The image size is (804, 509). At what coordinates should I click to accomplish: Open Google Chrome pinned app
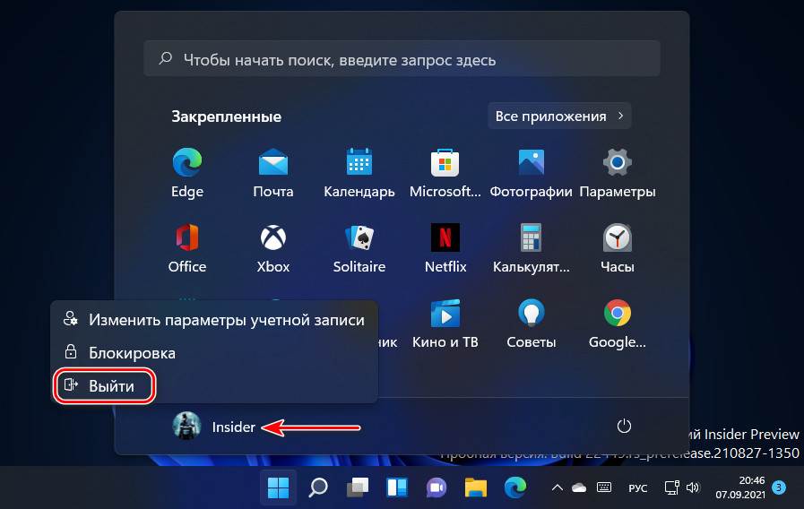618,324
